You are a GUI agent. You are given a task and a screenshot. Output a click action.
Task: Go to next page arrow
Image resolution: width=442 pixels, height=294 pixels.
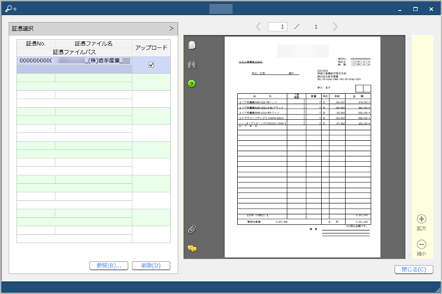(335, 27)
